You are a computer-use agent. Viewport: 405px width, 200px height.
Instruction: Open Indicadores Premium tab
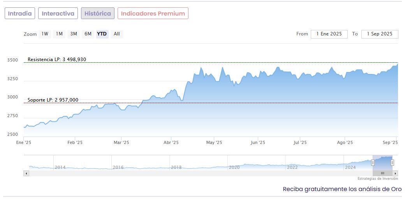153,14
